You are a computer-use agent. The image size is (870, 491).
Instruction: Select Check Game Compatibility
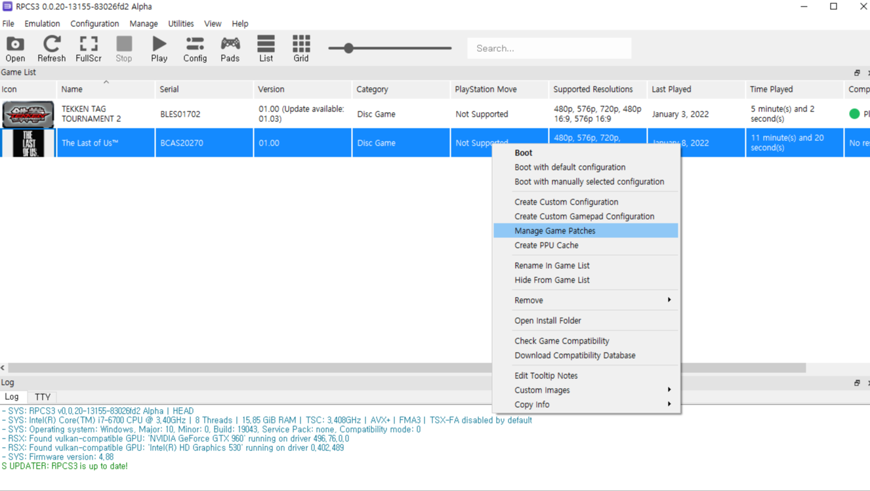(x=586, y=341)
